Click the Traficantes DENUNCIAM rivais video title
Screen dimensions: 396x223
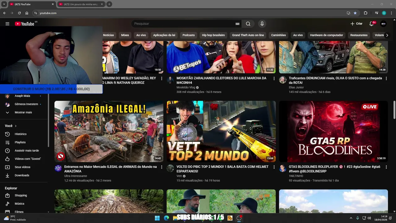point(335,81)
